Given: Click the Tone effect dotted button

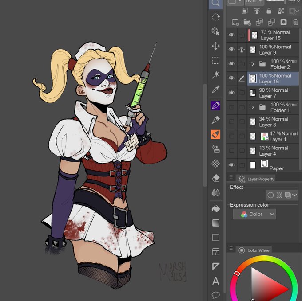Looking at the screenshot, I should pos(279,195).
